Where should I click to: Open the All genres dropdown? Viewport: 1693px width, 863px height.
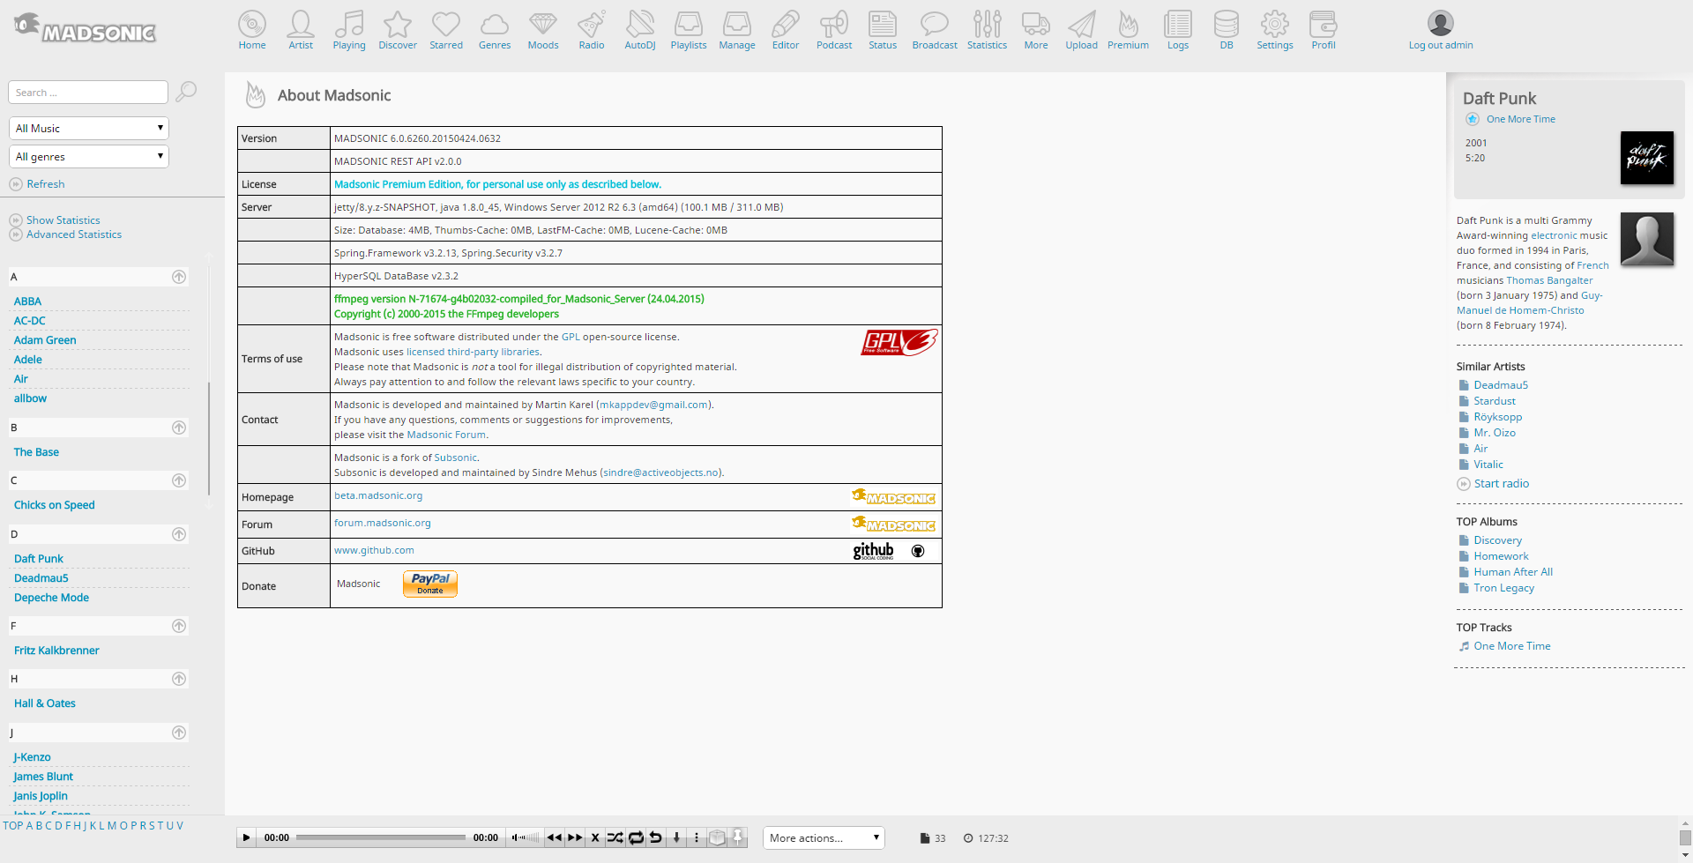tap(88, 156)
